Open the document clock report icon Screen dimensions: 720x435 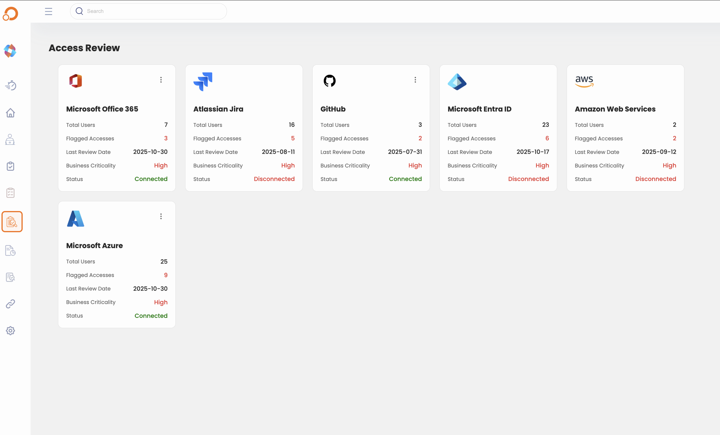(x=11, y=250)
